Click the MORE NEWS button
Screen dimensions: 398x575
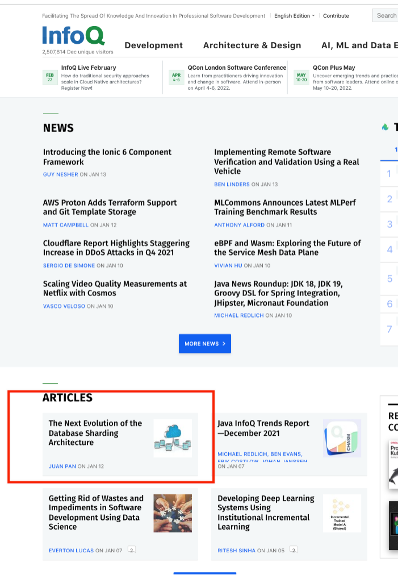tap(205, 344)
